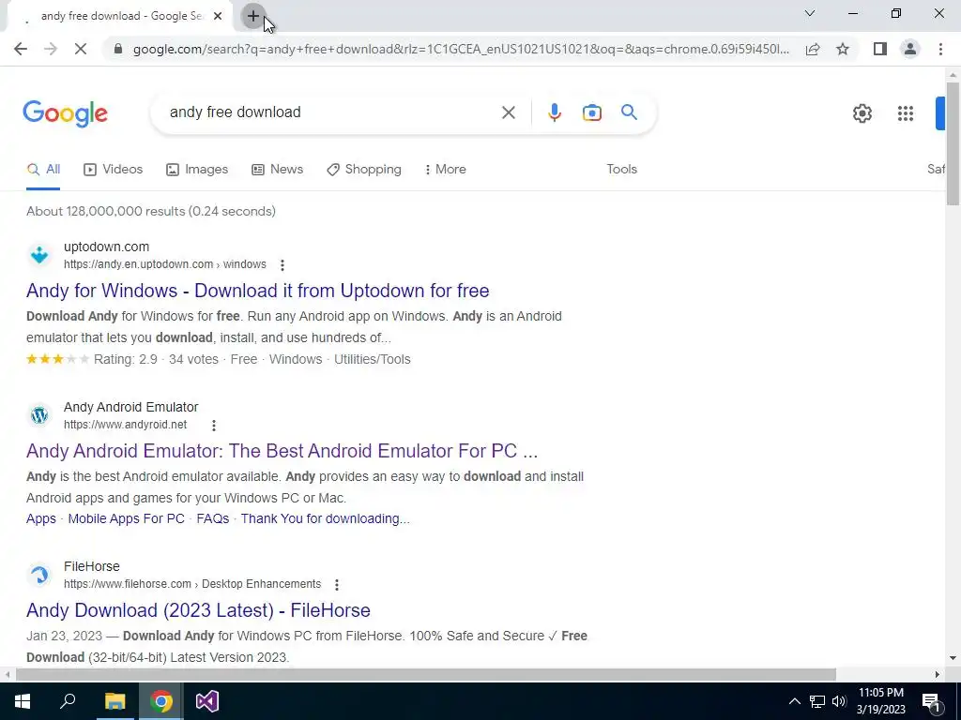This screenshot has height=720, width=961.
Task: Click the scroll down arrow
Action: [x=953, y=659]
